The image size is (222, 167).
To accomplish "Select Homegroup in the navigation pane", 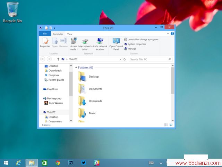I will pyautogui.click(x=52, y=98).
